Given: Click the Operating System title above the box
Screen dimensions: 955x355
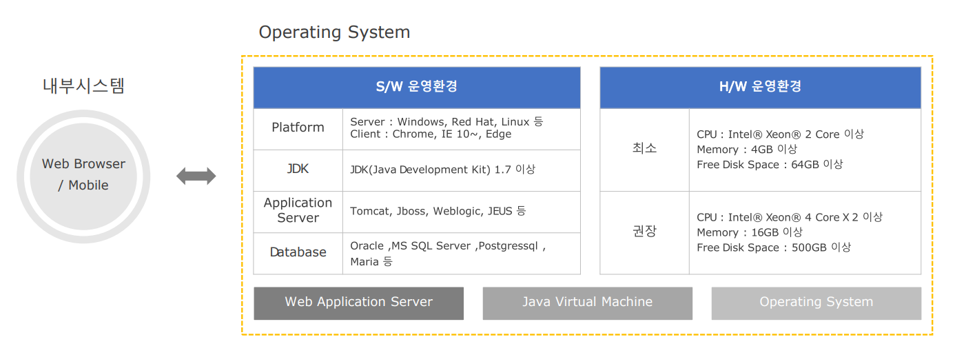Looking at the screenshot, I should tap(334, 32).
